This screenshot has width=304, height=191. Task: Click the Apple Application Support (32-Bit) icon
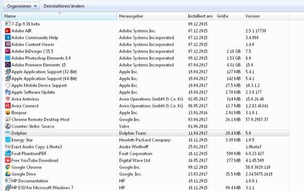click(x=8, y=71)
